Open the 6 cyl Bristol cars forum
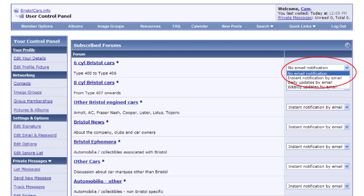The image size is (364, 196). [x=94, y=63]
